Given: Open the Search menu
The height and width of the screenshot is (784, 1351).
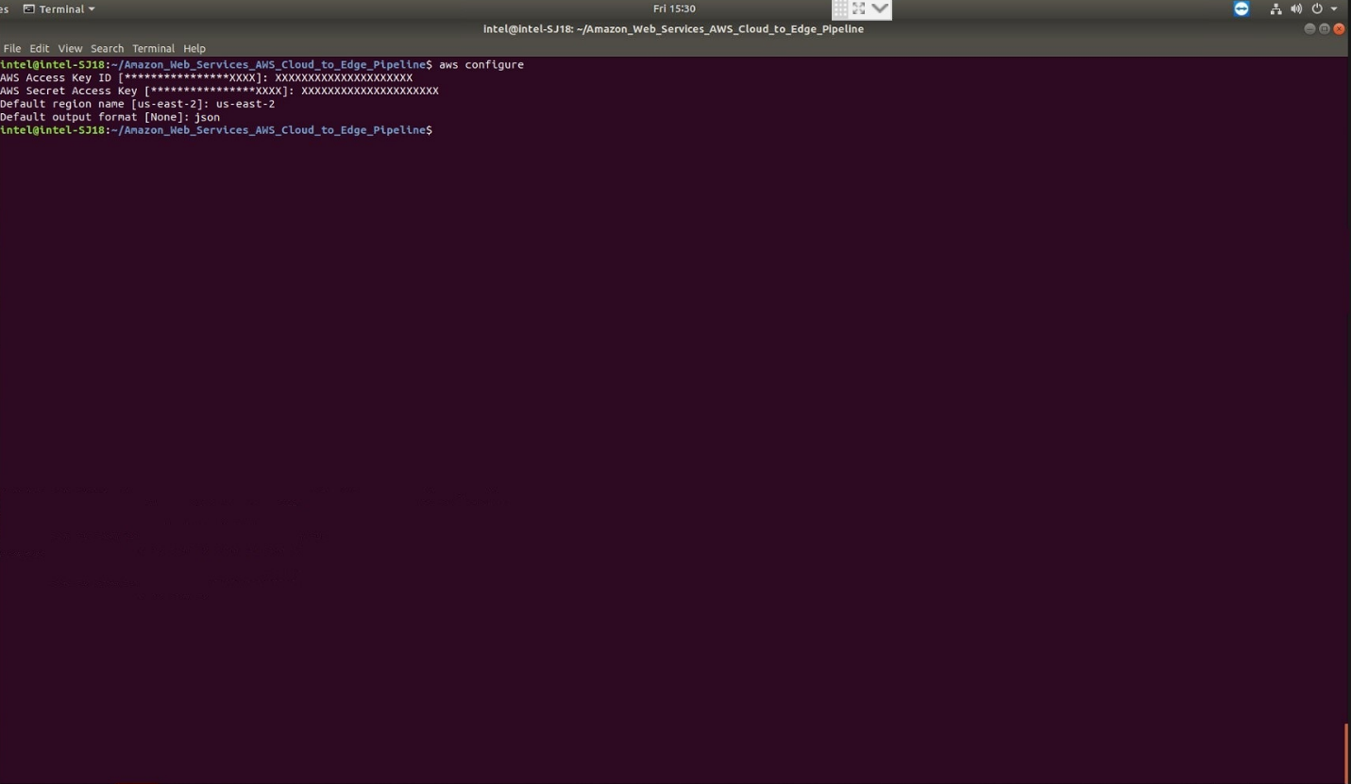Looking at the screenshot, I should click(x=107, y=48).
